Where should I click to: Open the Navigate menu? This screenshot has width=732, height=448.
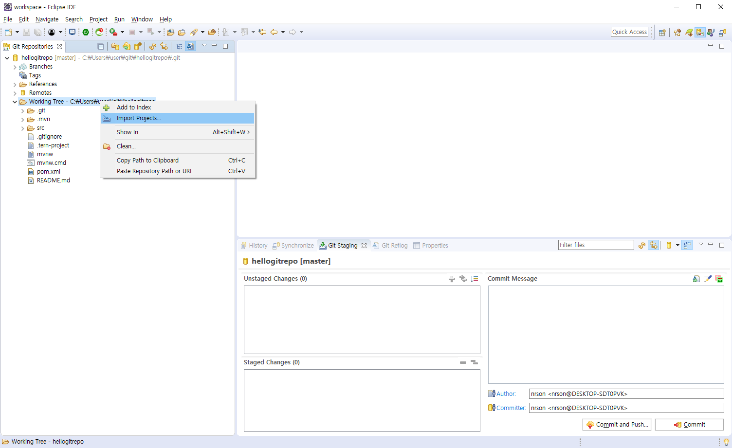coord(47,19)
